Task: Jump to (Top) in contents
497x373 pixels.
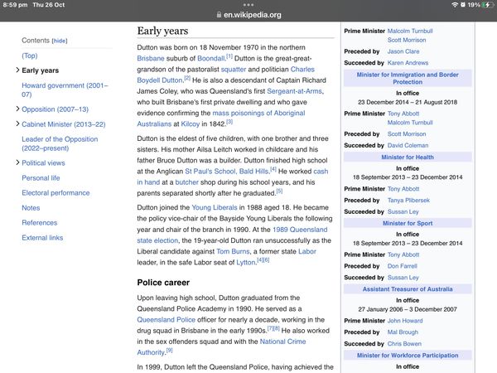Action: (30, 56)
